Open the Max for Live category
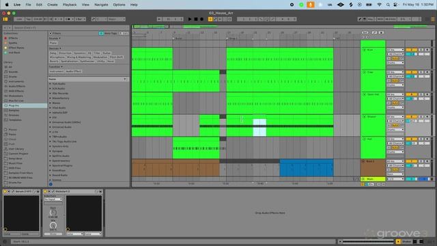437x246 pixels. click(16, 100)
